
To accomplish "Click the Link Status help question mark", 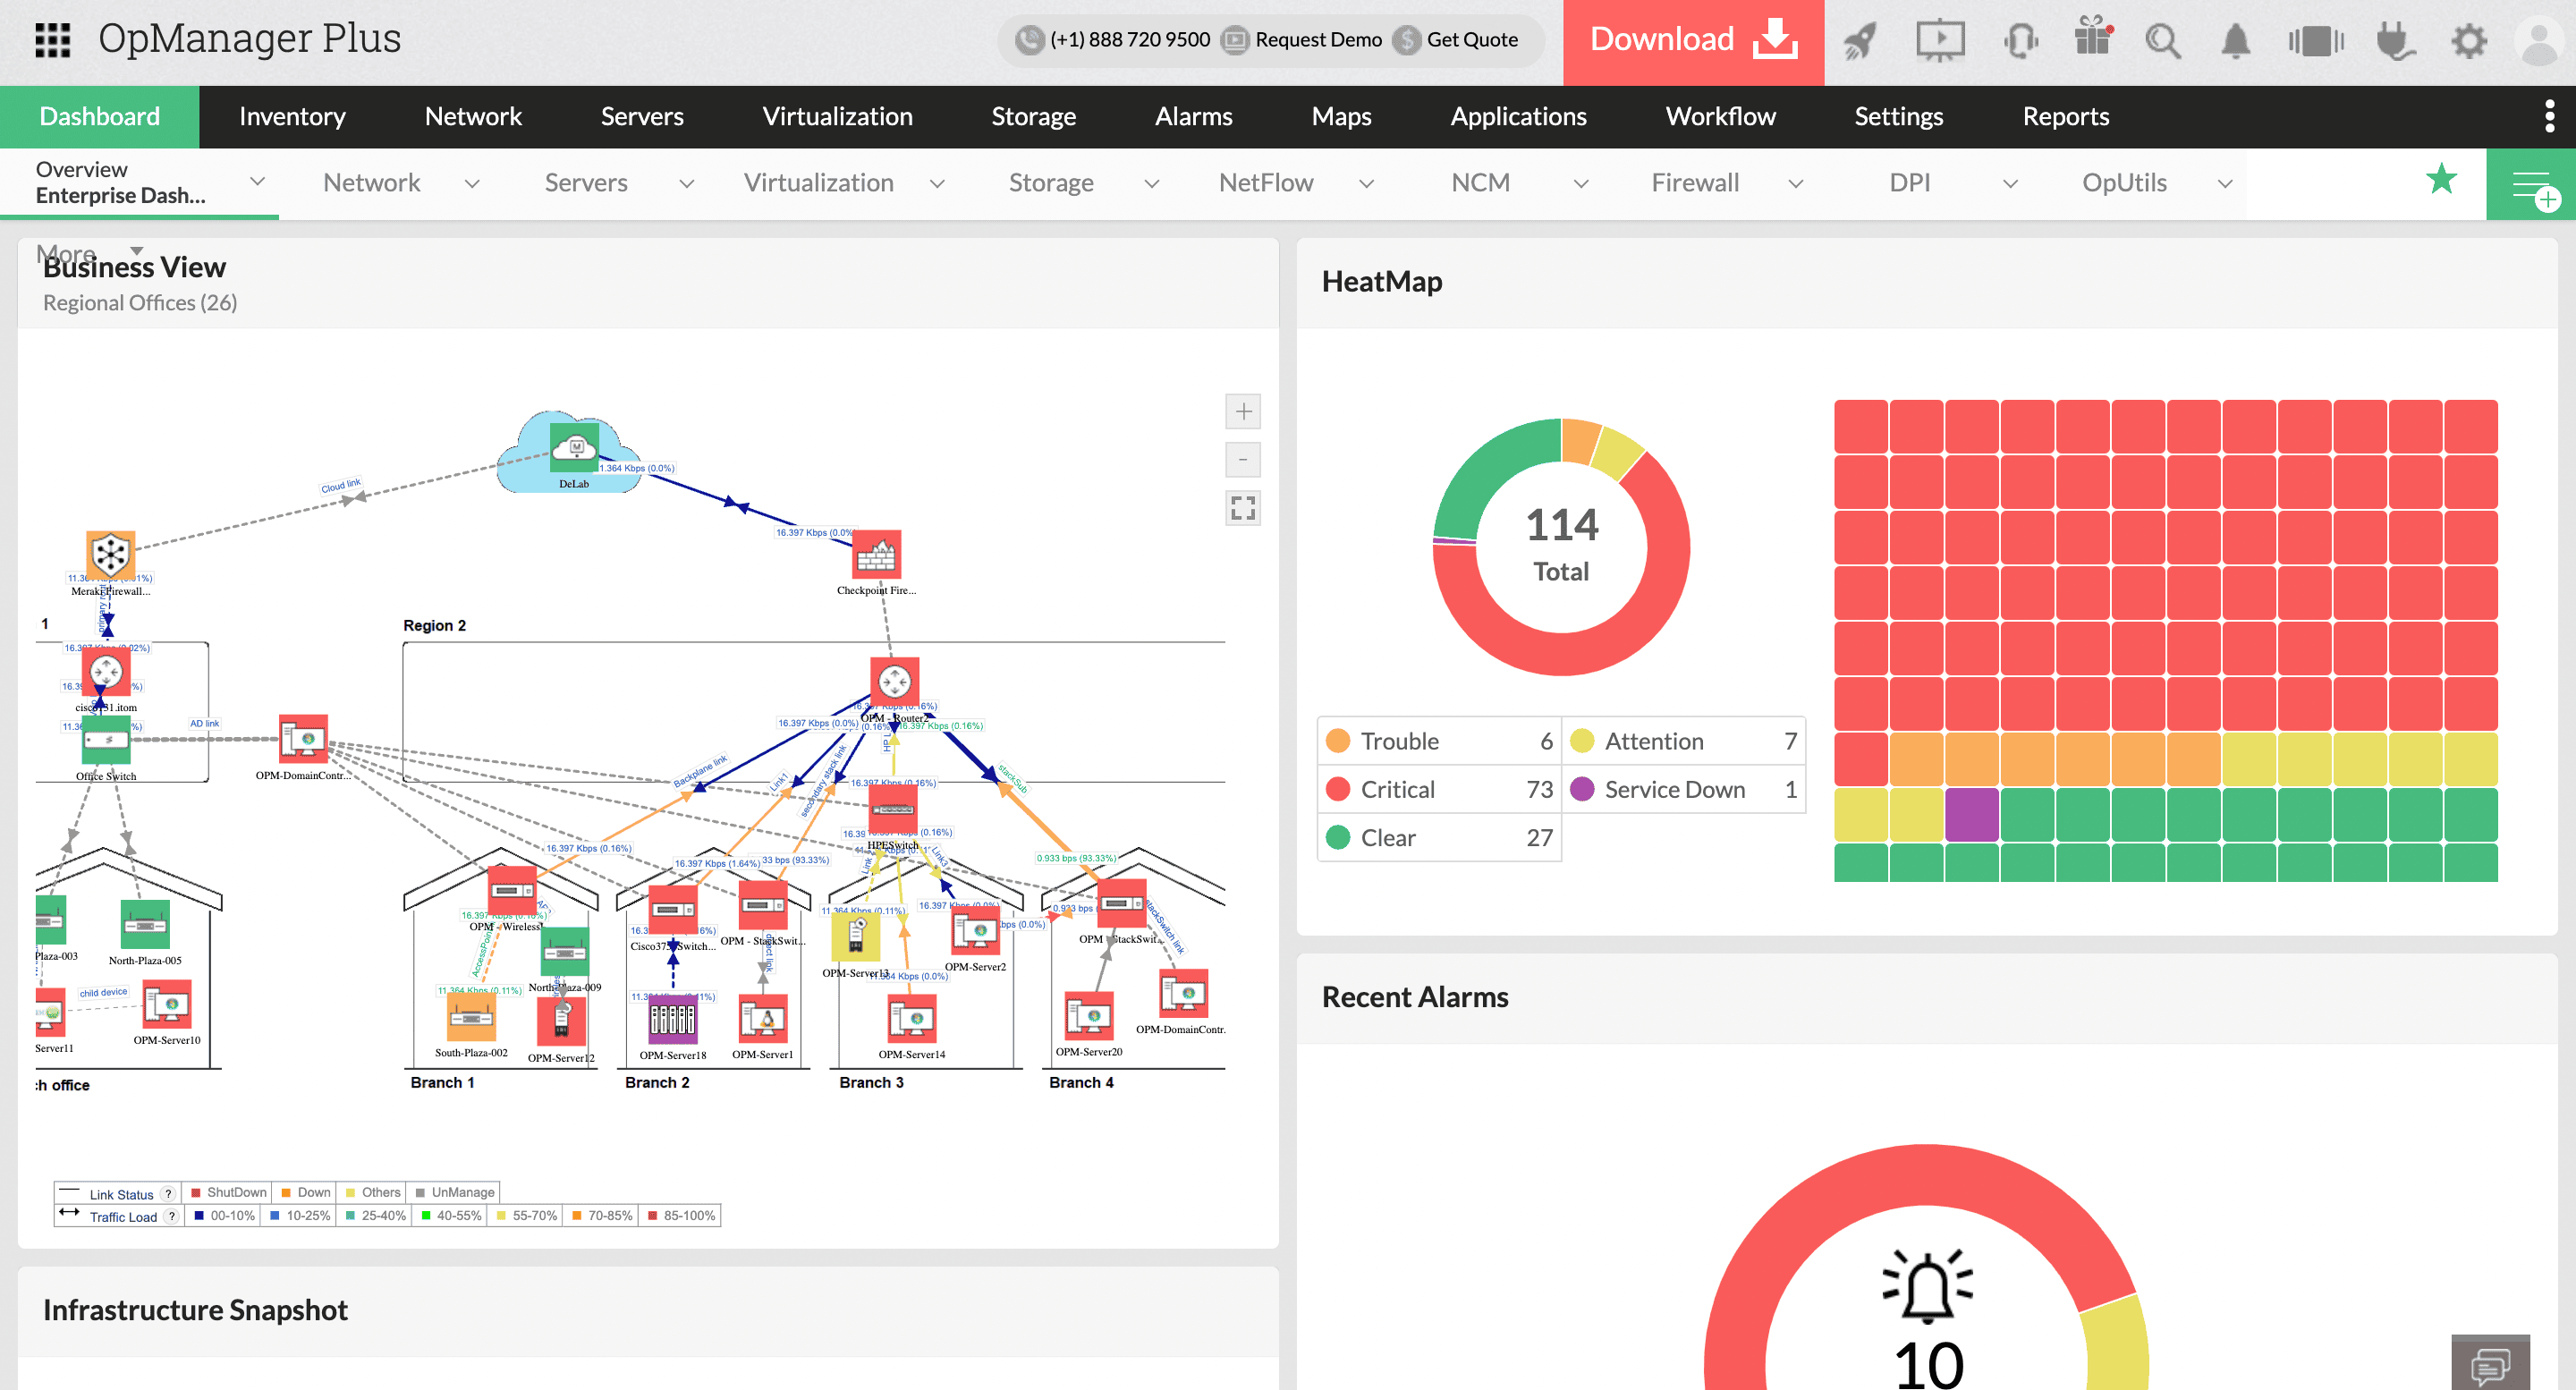I will coord(168,1193).
